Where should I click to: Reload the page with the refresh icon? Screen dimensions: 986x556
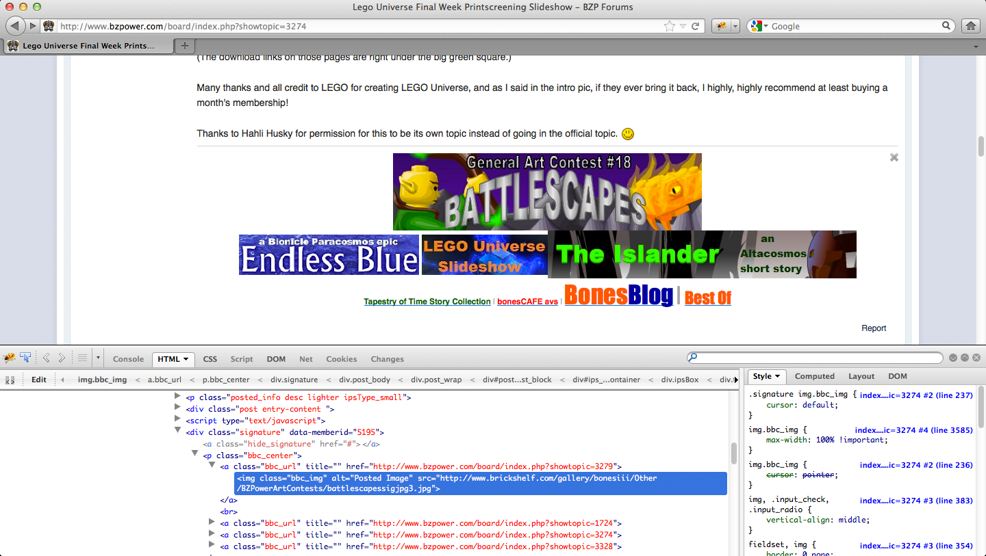point(696,26)
